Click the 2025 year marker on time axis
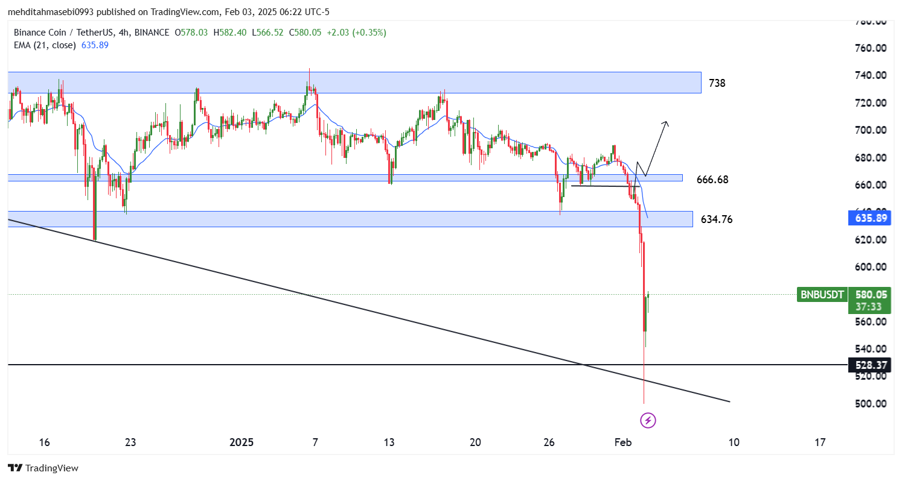 241,442
